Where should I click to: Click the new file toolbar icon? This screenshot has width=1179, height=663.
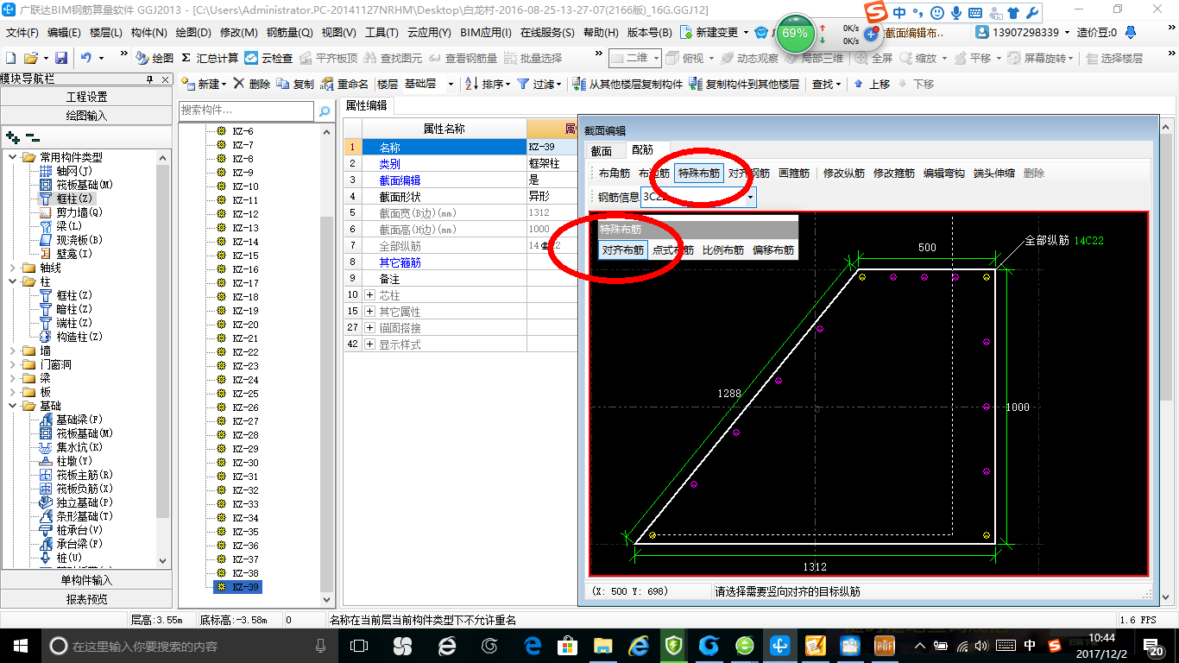click(x=10, y=58)
